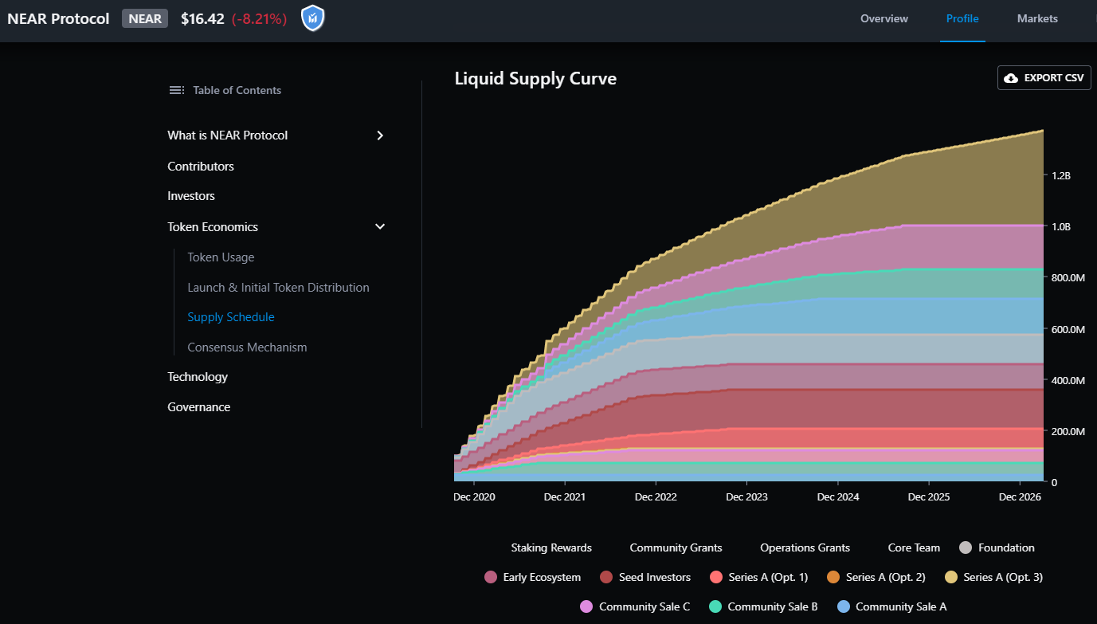Click the Token Economics entry
Viewport: 1097px width, 624px height.
click(213, 227)
